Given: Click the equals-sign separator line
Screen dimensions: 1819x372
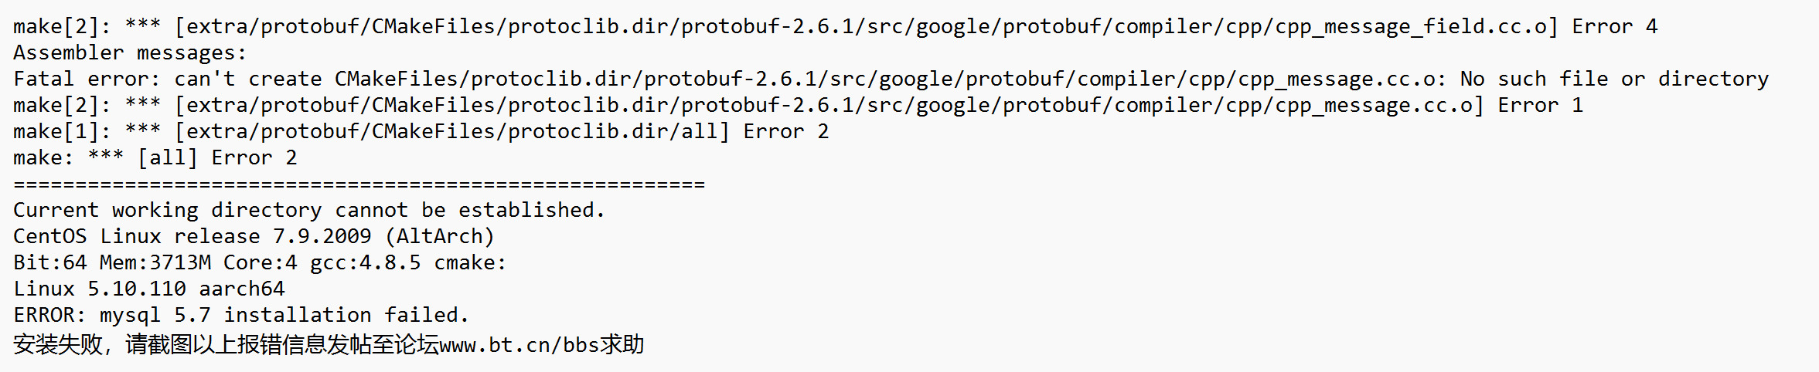Looking at the screenshot, I should [359, 184].
